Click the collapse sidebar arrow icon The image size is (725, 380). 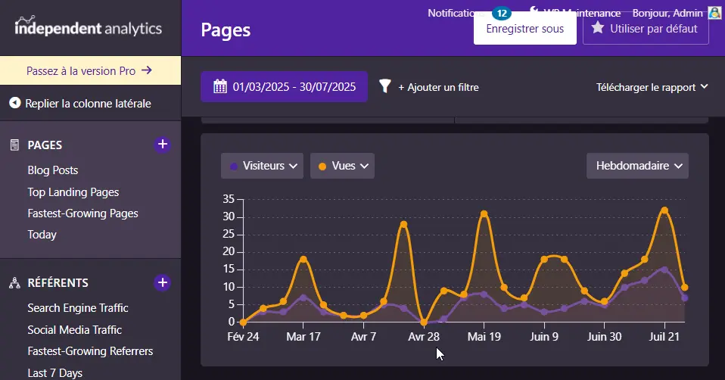15,103
